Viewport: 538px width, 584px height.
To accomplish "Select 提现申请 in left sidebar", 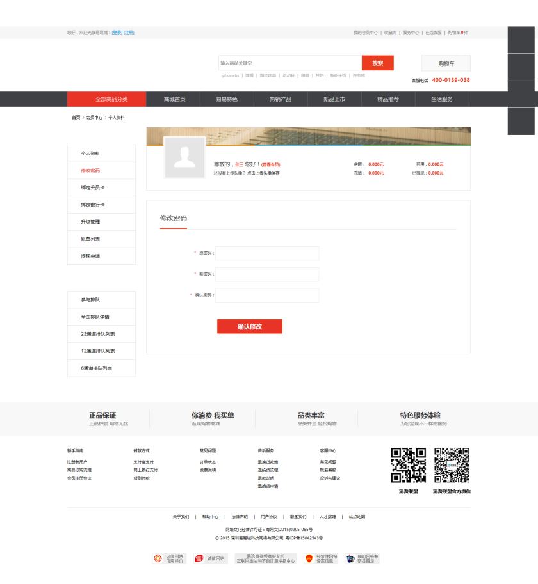I will 101,256.
